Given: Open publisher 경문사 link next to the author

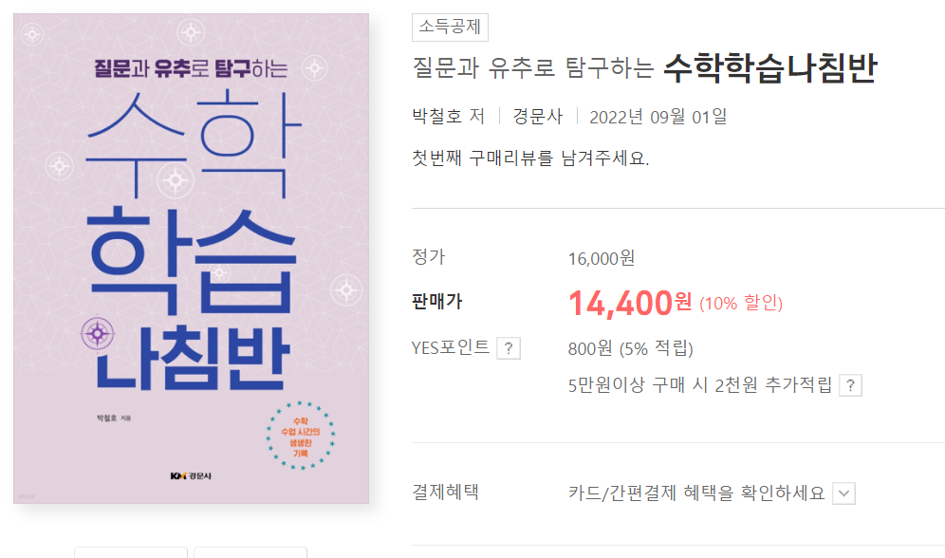Looking at the screenshot, I should coord(538,117).
